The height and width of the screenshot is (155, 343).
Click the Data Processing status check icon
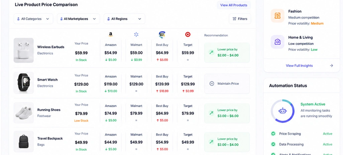[x=273, y=144]
